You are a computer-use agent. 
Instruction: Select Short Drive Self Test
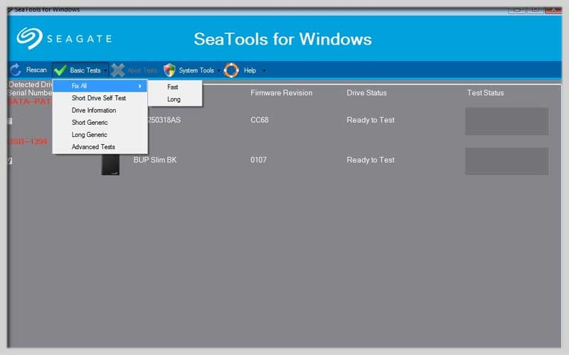(100, 98)
